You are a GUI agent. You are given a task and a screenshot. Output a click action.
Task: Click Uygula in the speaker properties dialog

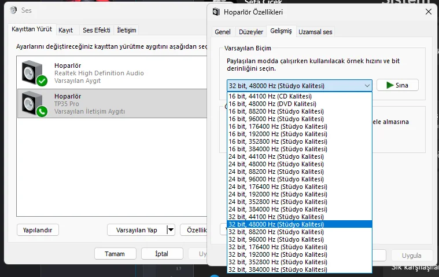coord(412,256)
